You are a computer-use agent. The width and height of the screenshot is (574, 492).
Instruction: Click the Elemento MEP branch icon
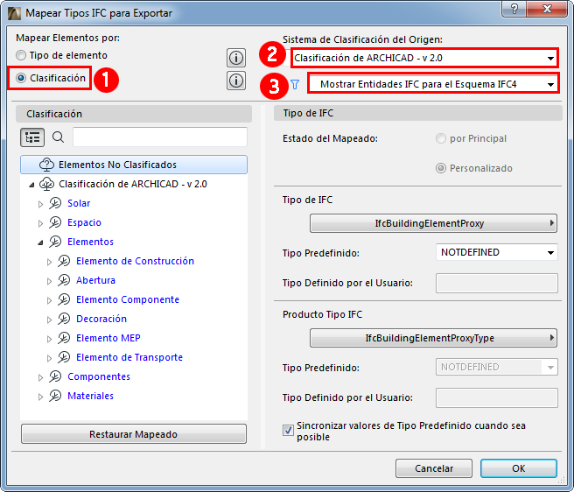pyautogui.click(x=64, y=338)
